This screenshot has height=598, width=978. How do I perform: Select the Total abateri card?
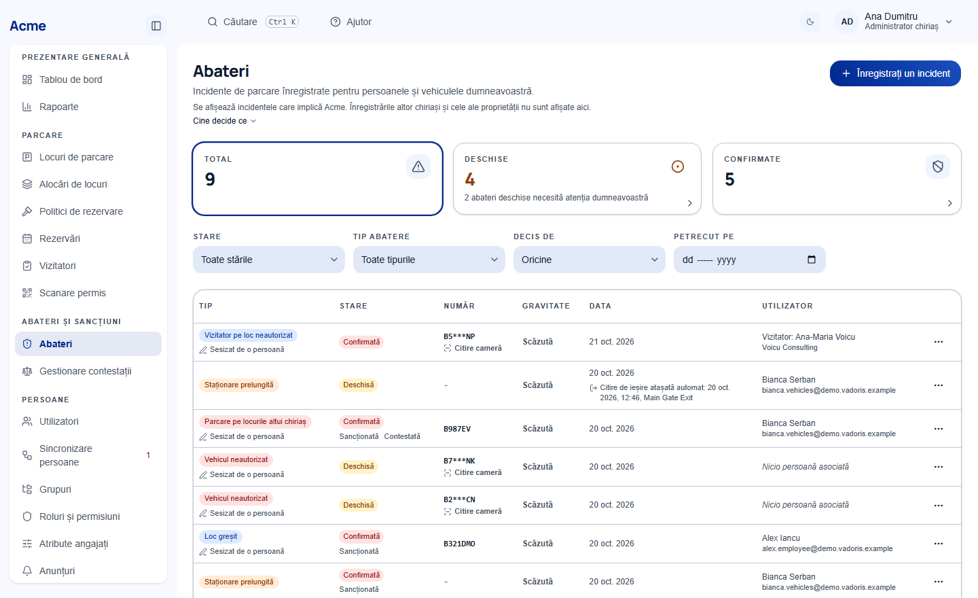[x=318, y=179]
